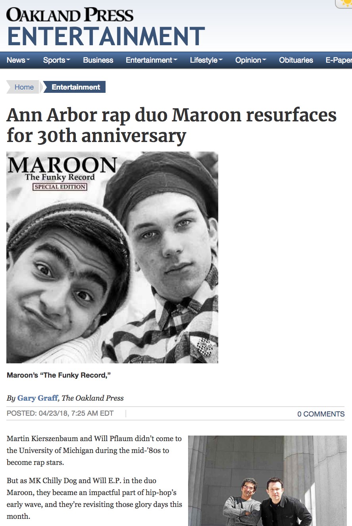The image size is (352, 526).
Task: Open the photo of duo by columns
Action: (x=267, y=481)
